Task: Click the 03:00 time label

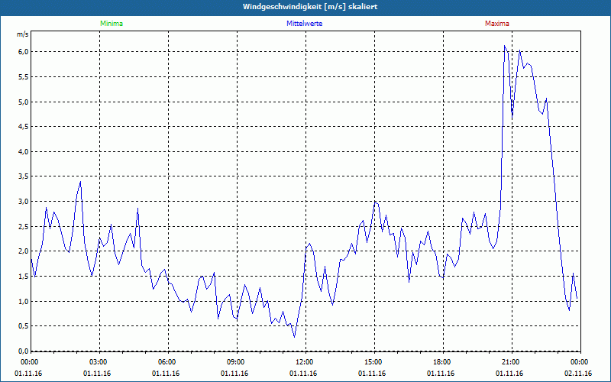Action: pos(99,362)
